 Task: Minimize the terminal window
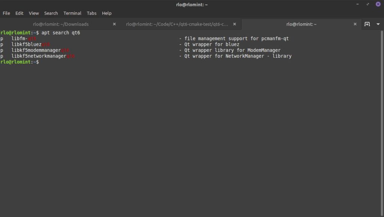(x=357, y=4)
